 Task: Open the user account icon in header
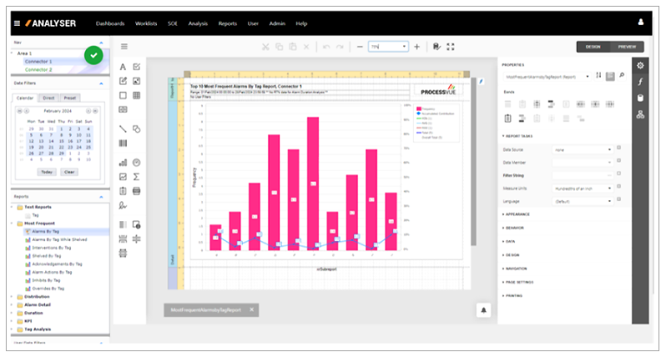(x=641, y=22)
